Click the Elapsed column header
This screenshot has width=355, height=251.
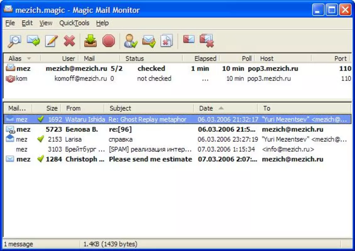(201, 59)
